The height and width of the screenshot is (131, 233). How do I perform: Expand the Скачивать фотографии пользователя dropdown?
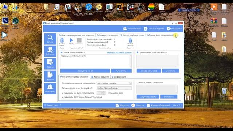coord(130,83)
